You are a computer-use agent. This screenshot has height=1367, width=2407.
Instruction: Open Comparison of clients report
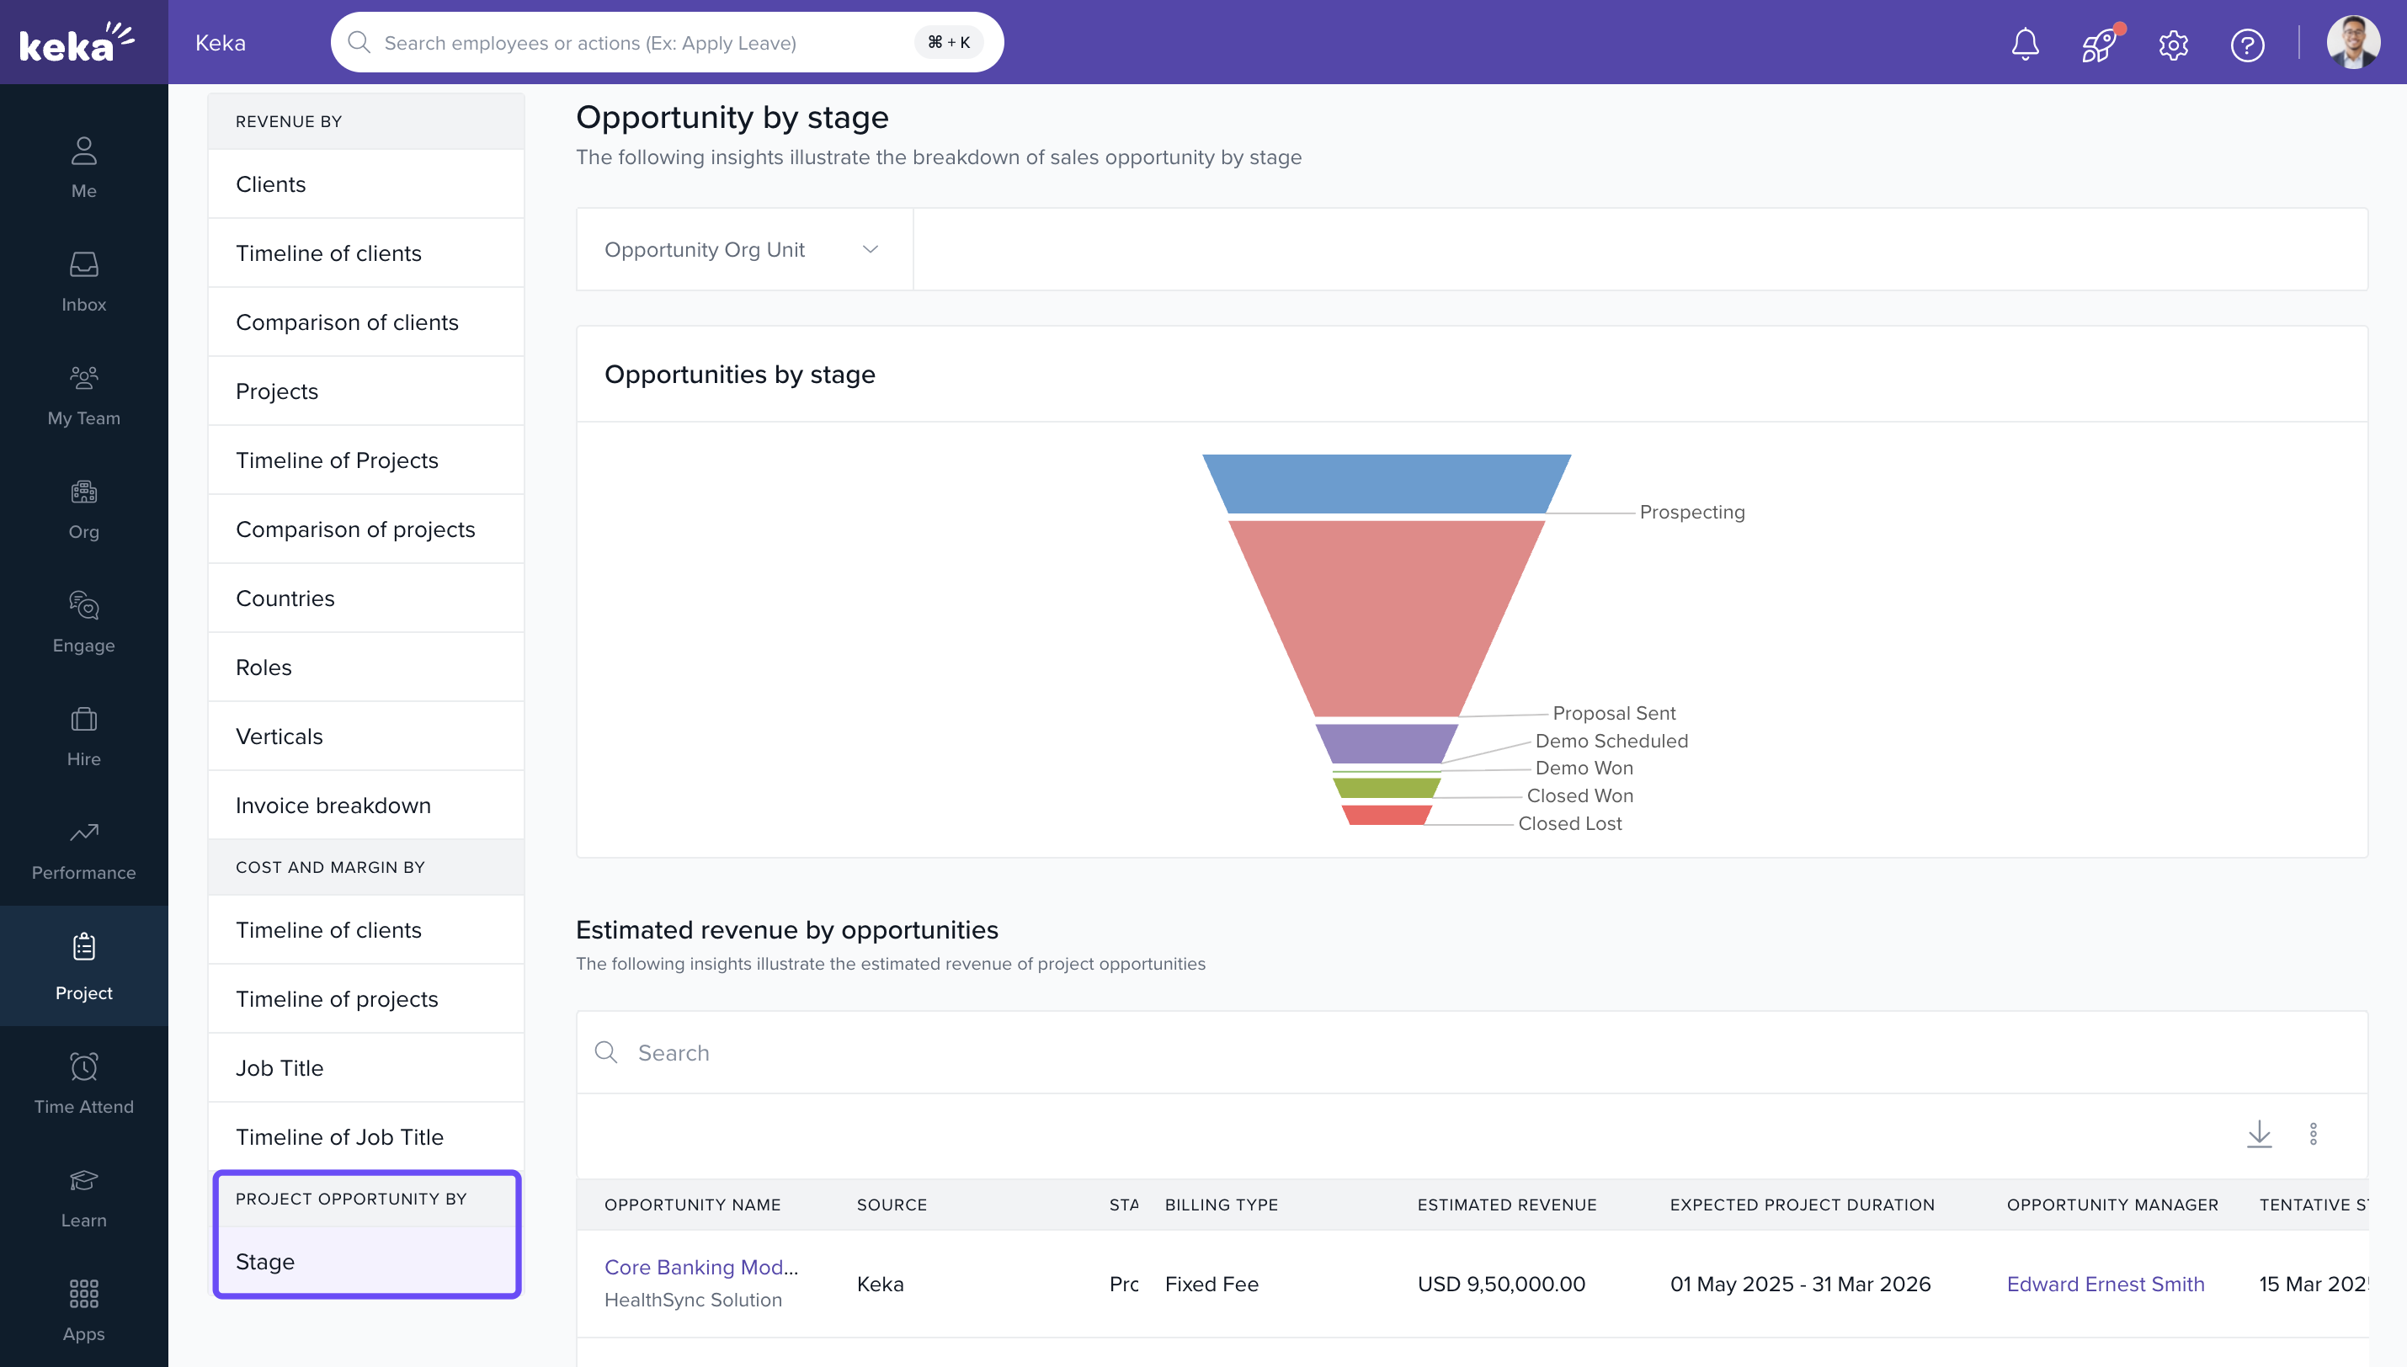tap(348, 322)
